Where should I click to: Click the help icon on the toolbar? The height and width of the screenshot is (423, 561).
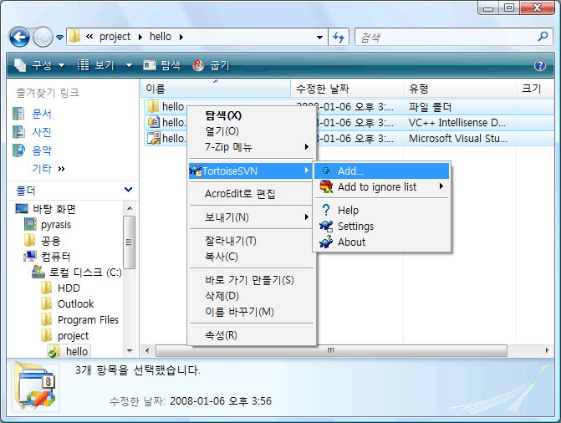coord(540,65)
